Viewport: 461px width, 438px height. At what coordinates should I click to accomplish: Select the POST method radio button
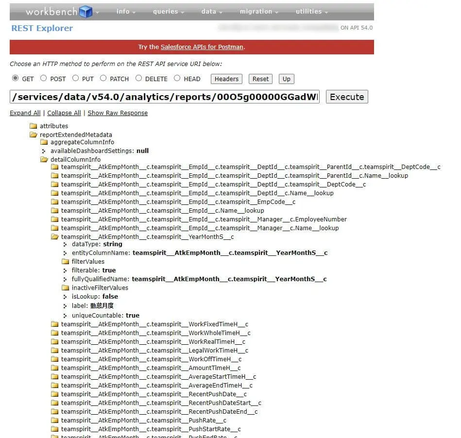[x=44, y=78]
